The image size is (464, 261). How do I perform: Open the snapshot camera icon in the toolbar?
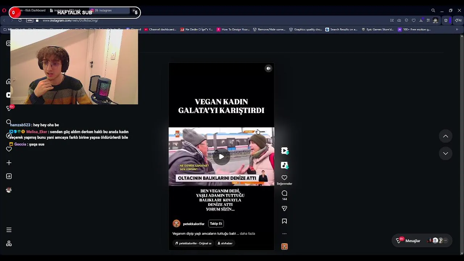tap(399, 20)
